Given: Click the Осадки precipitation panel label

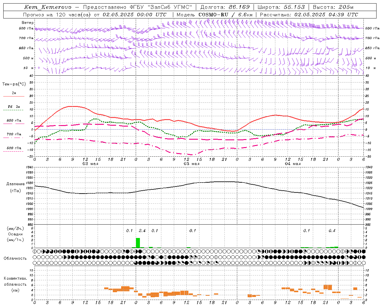Looking at the screenshot, I should (15, 234).
